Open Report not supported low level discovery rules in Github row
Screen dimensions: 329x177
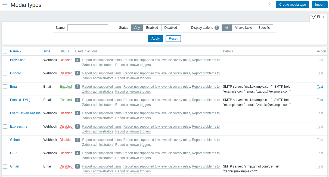157,140
